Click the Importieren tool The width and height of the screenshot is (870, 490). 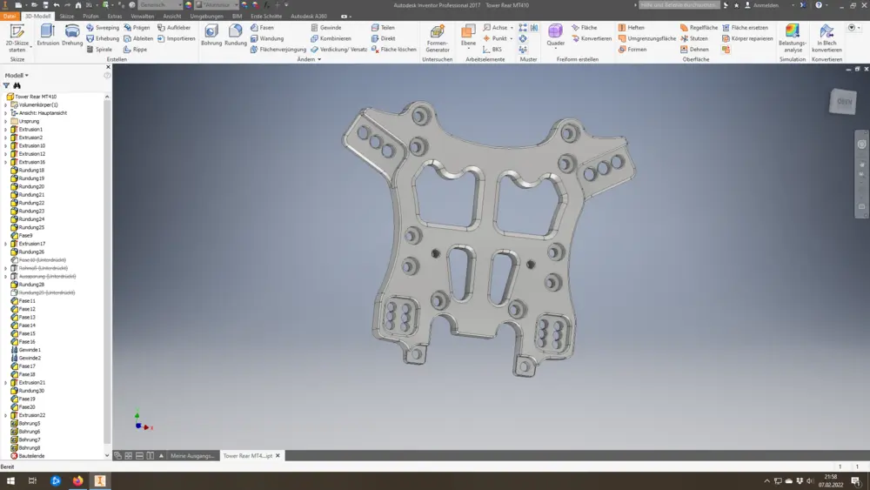tap(176, 38)
